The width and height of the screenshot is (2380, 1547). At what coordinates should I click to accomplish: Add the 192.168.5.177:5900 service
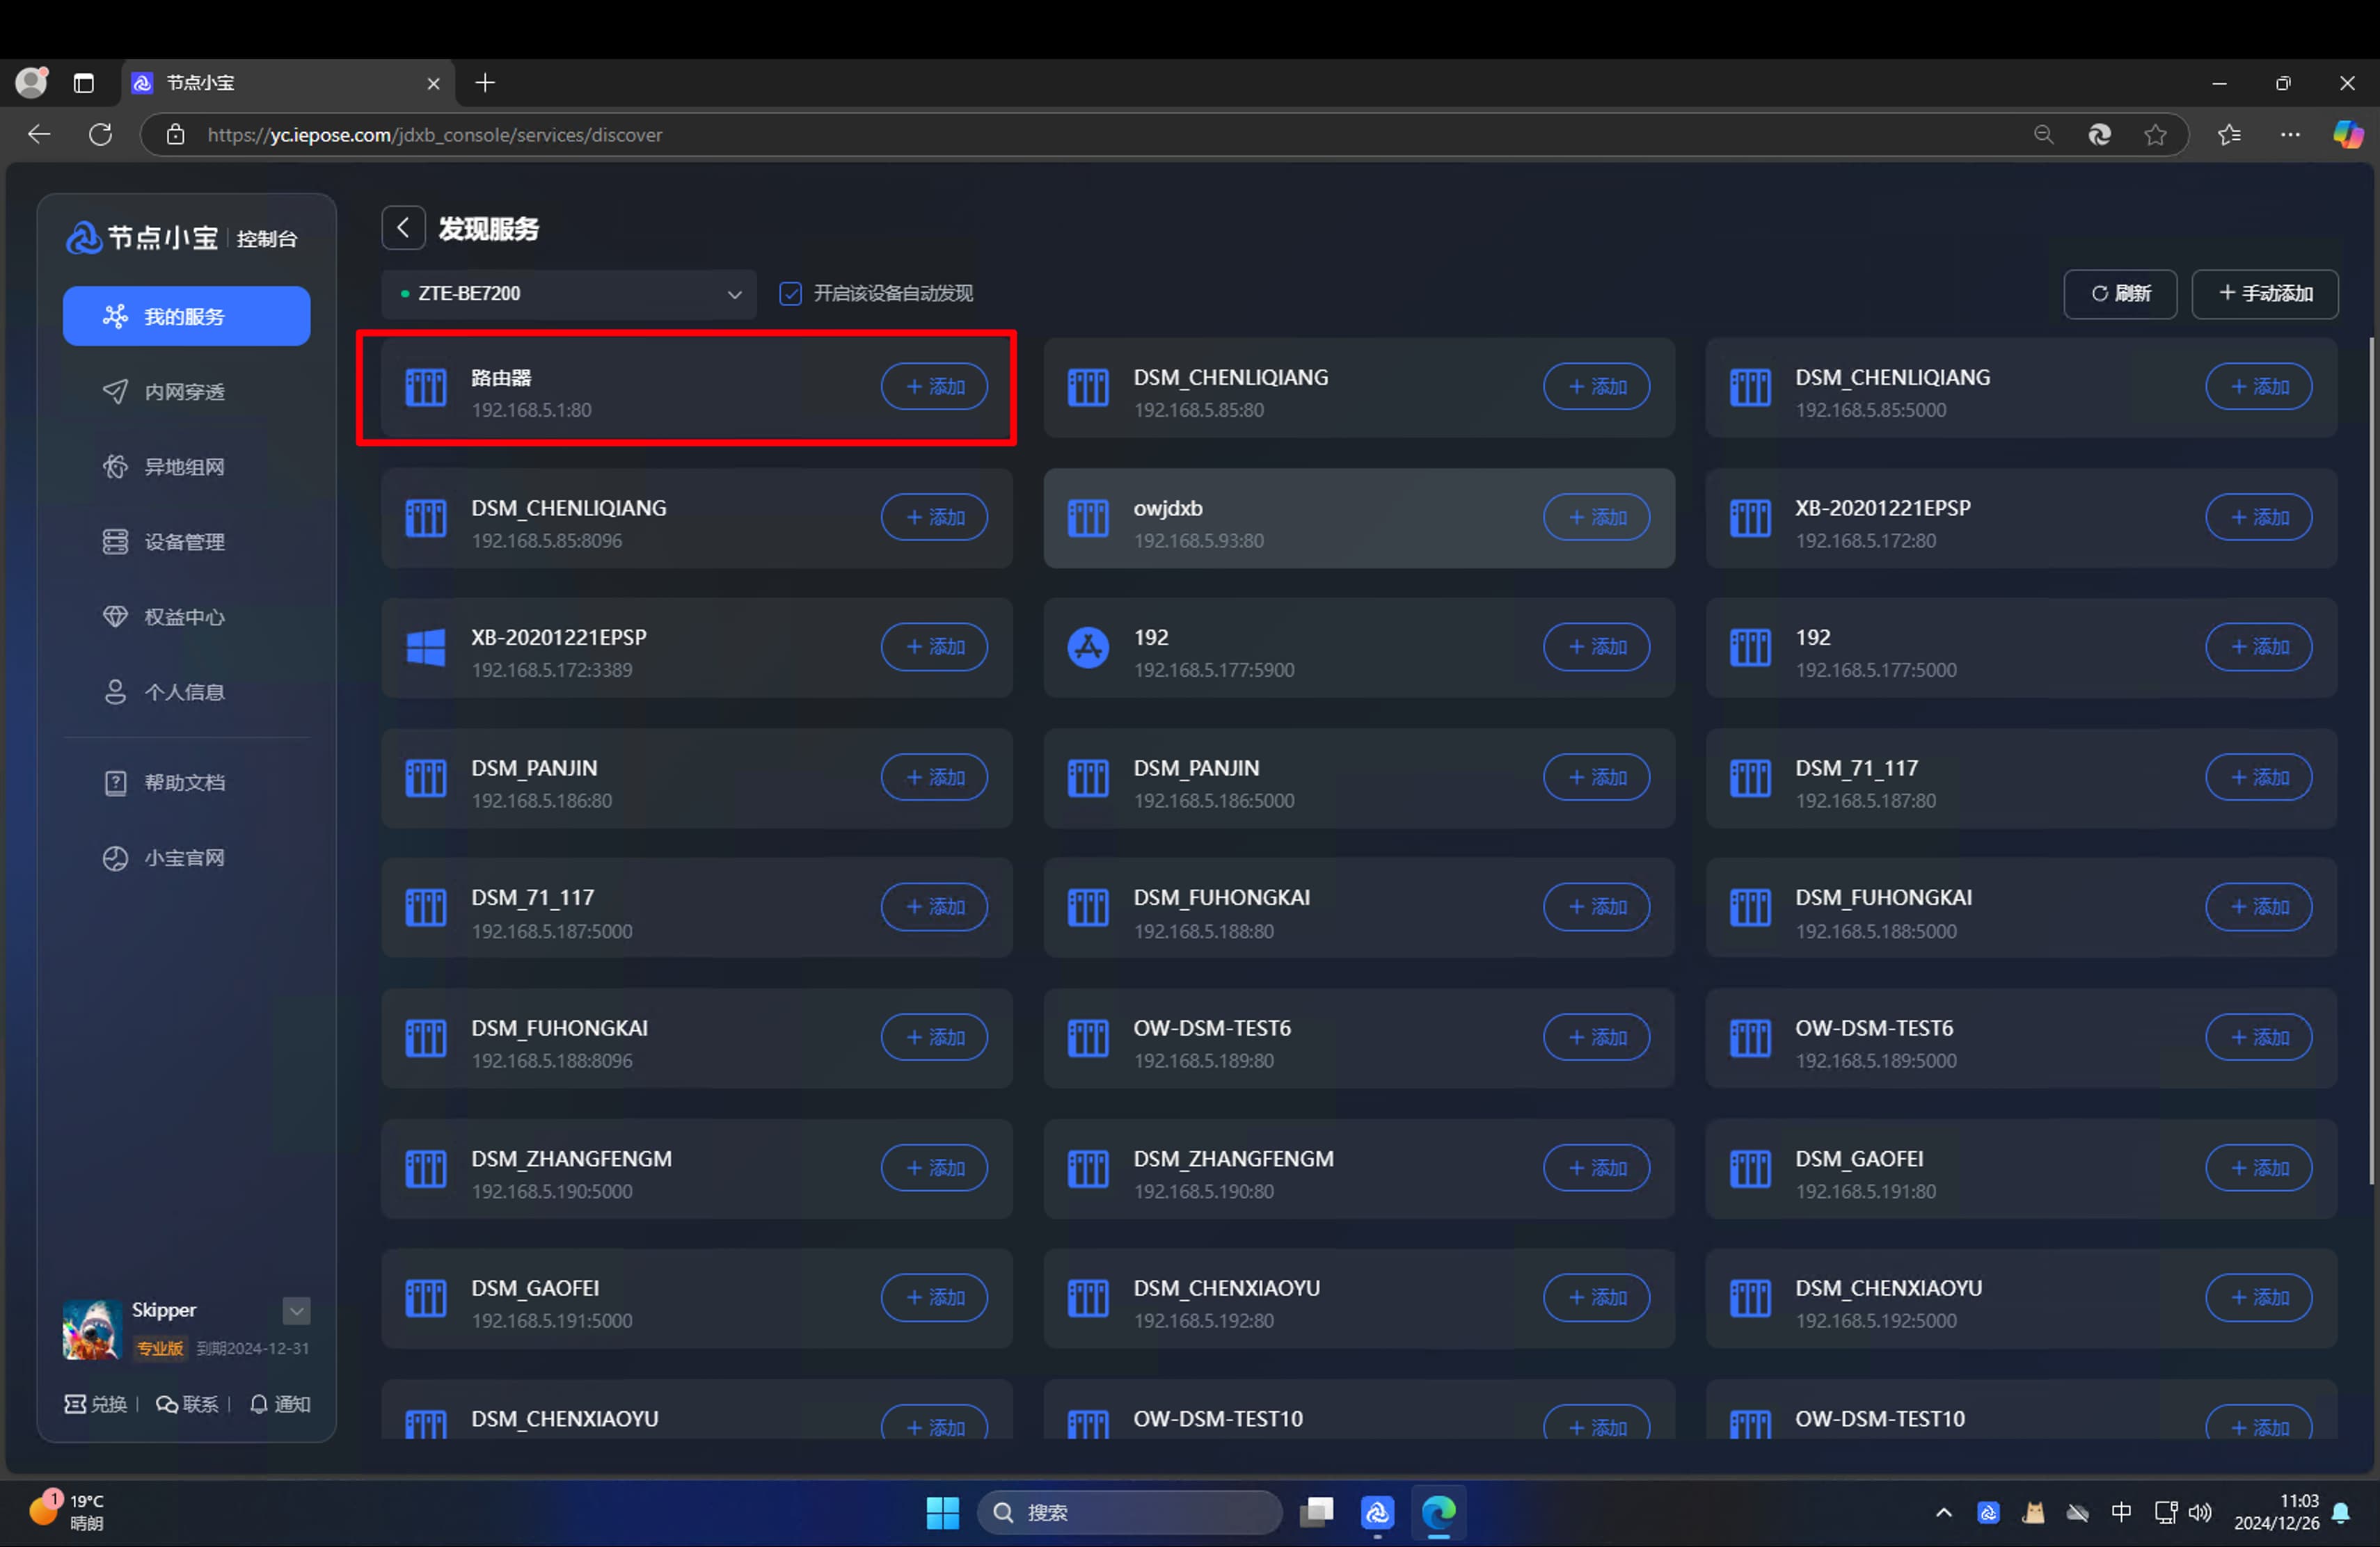pyautogui.click(x=1596, y=648)
